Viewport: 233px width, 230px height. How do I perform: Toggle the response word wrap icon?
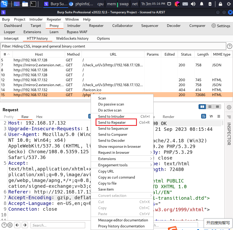coord(203,116)
